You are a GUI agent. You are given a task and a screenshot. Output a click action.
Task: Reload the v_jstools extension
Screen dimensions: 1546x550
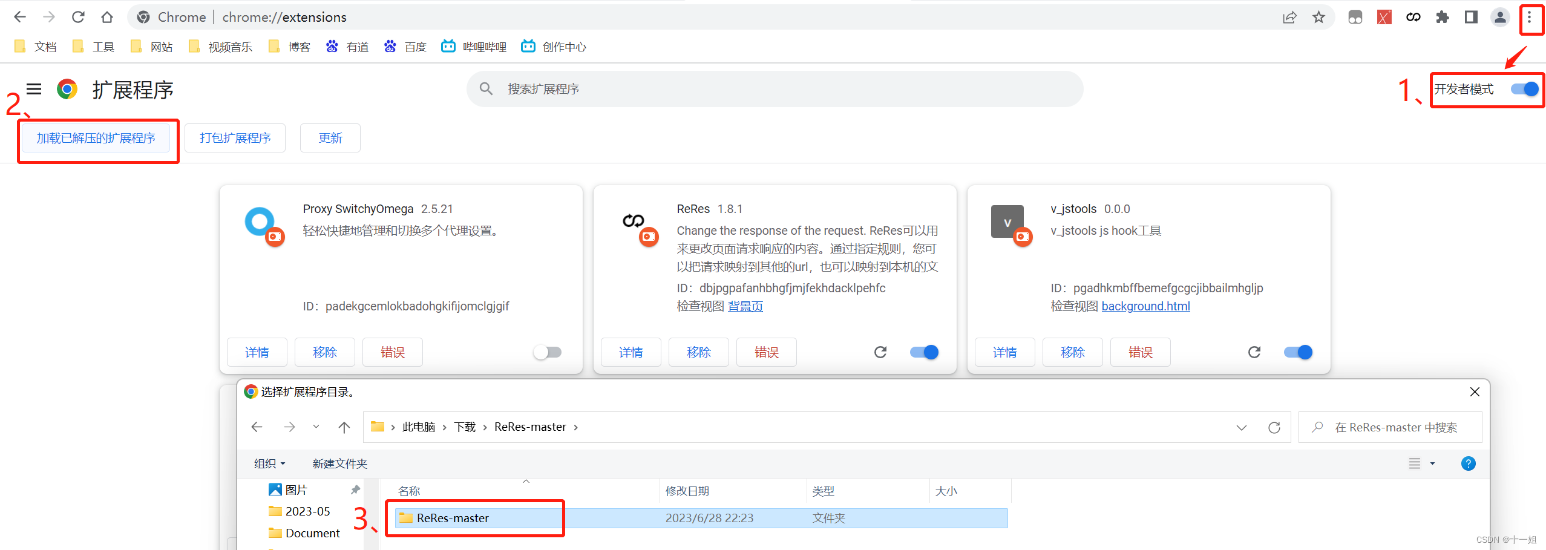(x=1254, y=352)
